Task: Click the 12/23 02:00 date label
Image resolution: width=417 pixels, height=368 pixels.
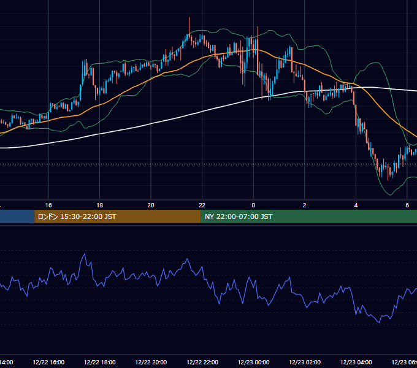Action: pyautogui.click(x=305, y=362)
